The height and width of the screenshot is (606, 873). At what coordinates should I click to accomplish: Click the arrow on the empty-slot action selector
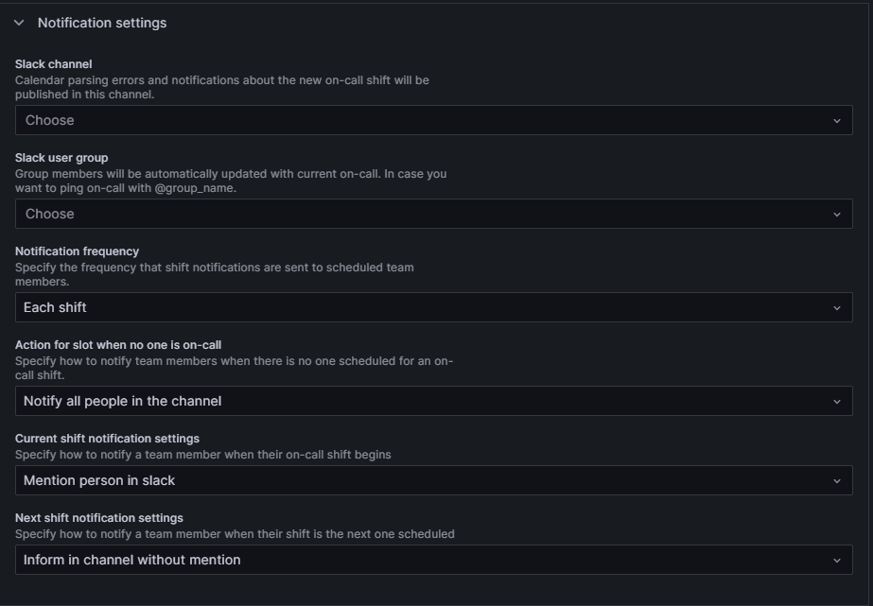[x=837, y=399]
